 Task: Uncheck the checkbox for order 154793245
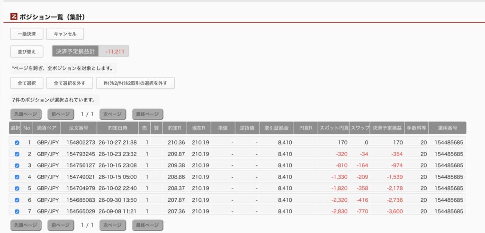[17, 154]
